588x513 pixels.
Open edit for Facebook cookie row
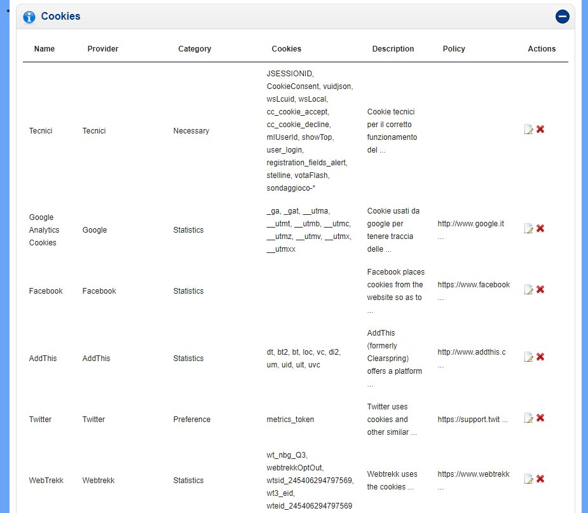pyautogui.click(x=528, y=290)
